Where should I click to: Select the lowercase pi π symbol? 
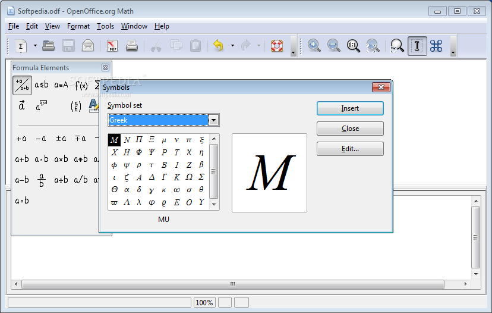point(189,140)
